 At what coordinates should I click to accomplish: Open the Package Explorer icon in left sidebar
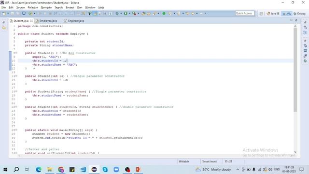tap(4, 28)
